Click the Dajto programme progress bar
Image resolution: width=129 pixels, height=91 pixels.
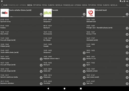[x=26, y=17]
